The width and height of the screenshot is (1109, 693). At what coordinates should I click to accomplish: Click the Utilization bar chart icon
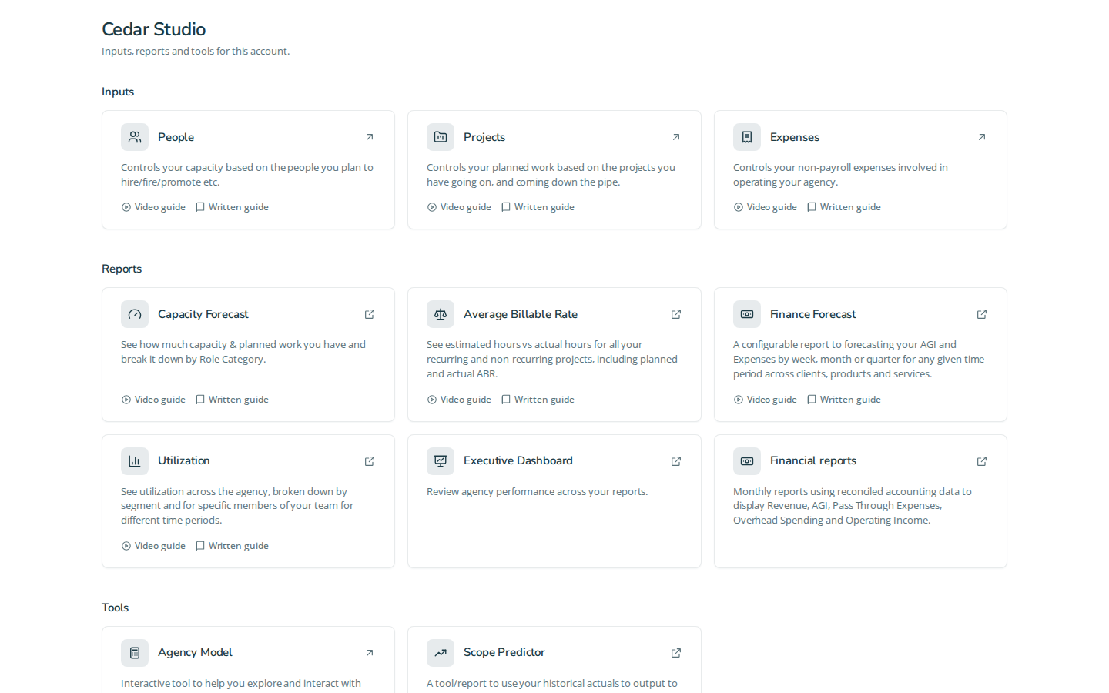point(135,461)
